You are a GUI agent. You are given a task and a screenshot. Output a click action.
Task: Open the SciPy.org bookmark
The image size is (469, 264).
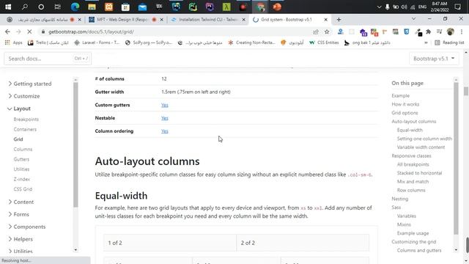point(149,43)
